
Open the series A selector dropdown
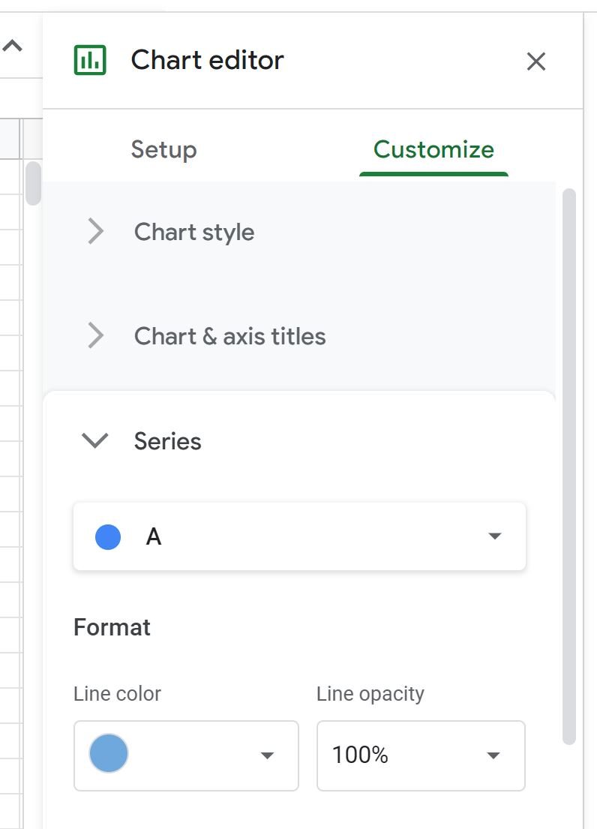pos(299,536)
